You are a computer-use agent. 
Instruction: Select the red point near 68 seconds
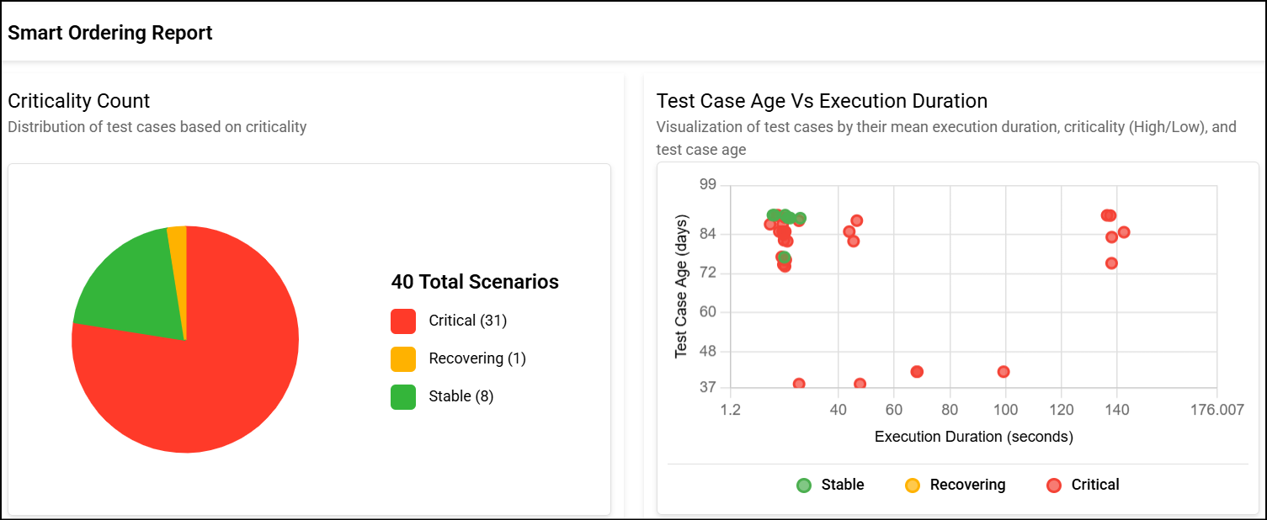coord(917,372)
